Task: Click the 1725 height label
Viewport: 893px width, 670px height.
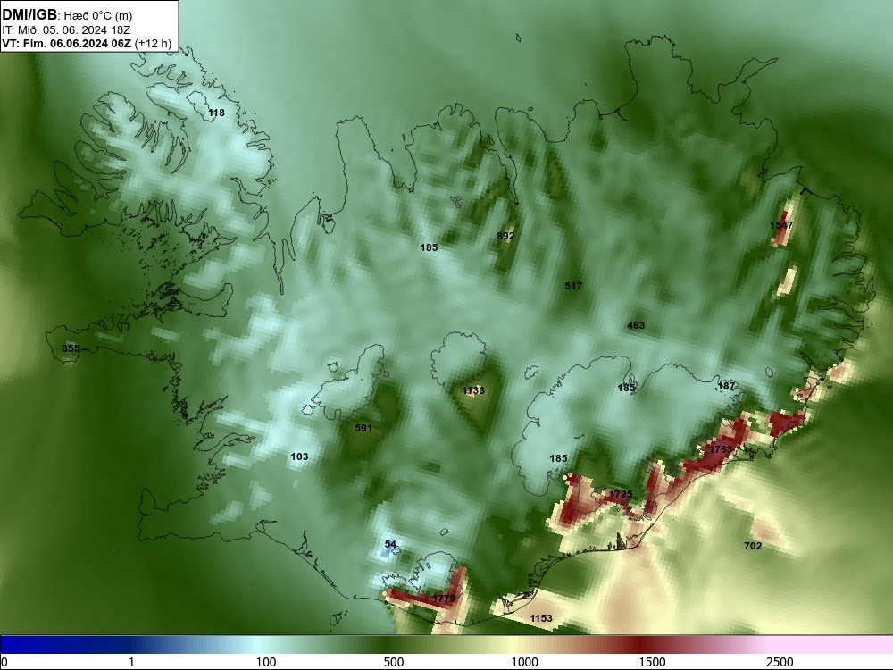Action: coord(621,494)
